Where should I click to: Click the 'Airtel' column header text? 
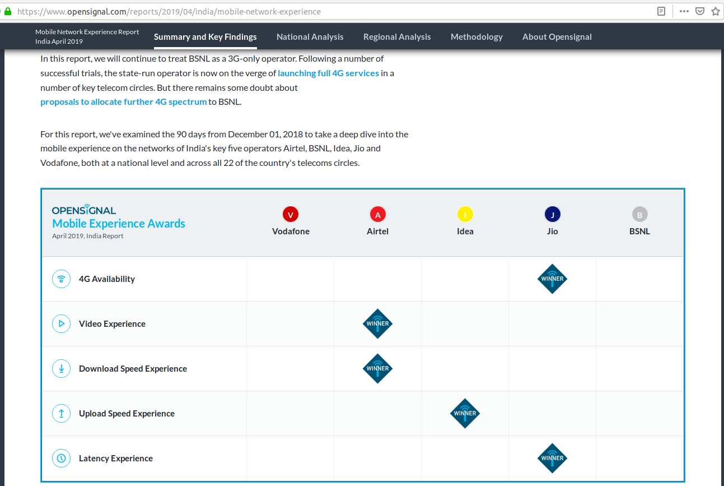378,232
